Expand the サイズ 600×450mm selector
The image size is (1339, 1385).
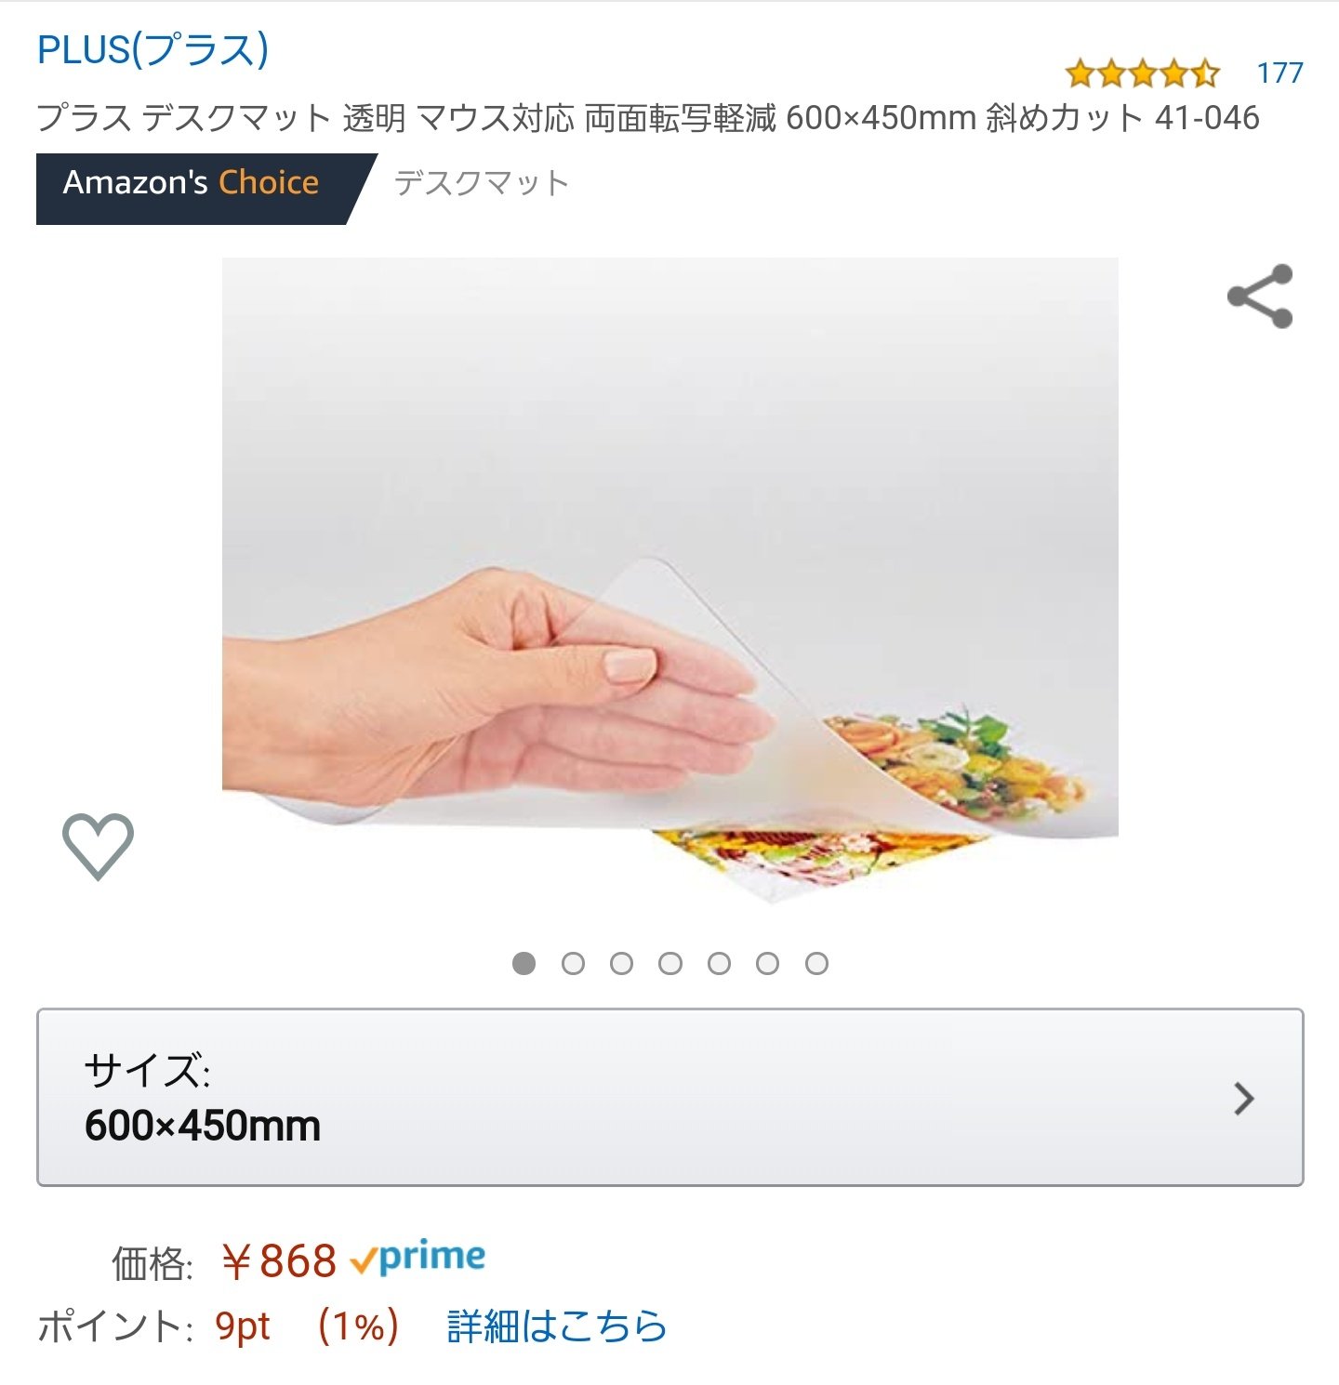click(x=669, y=1097)
